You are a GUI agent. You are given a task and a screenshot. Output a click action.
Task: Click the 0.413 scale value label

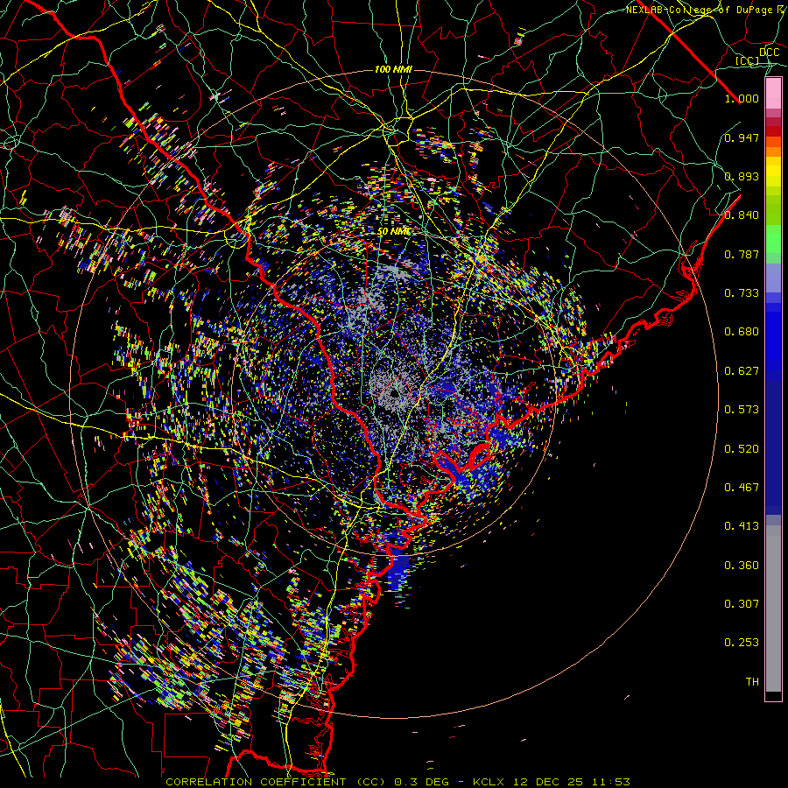742,526
